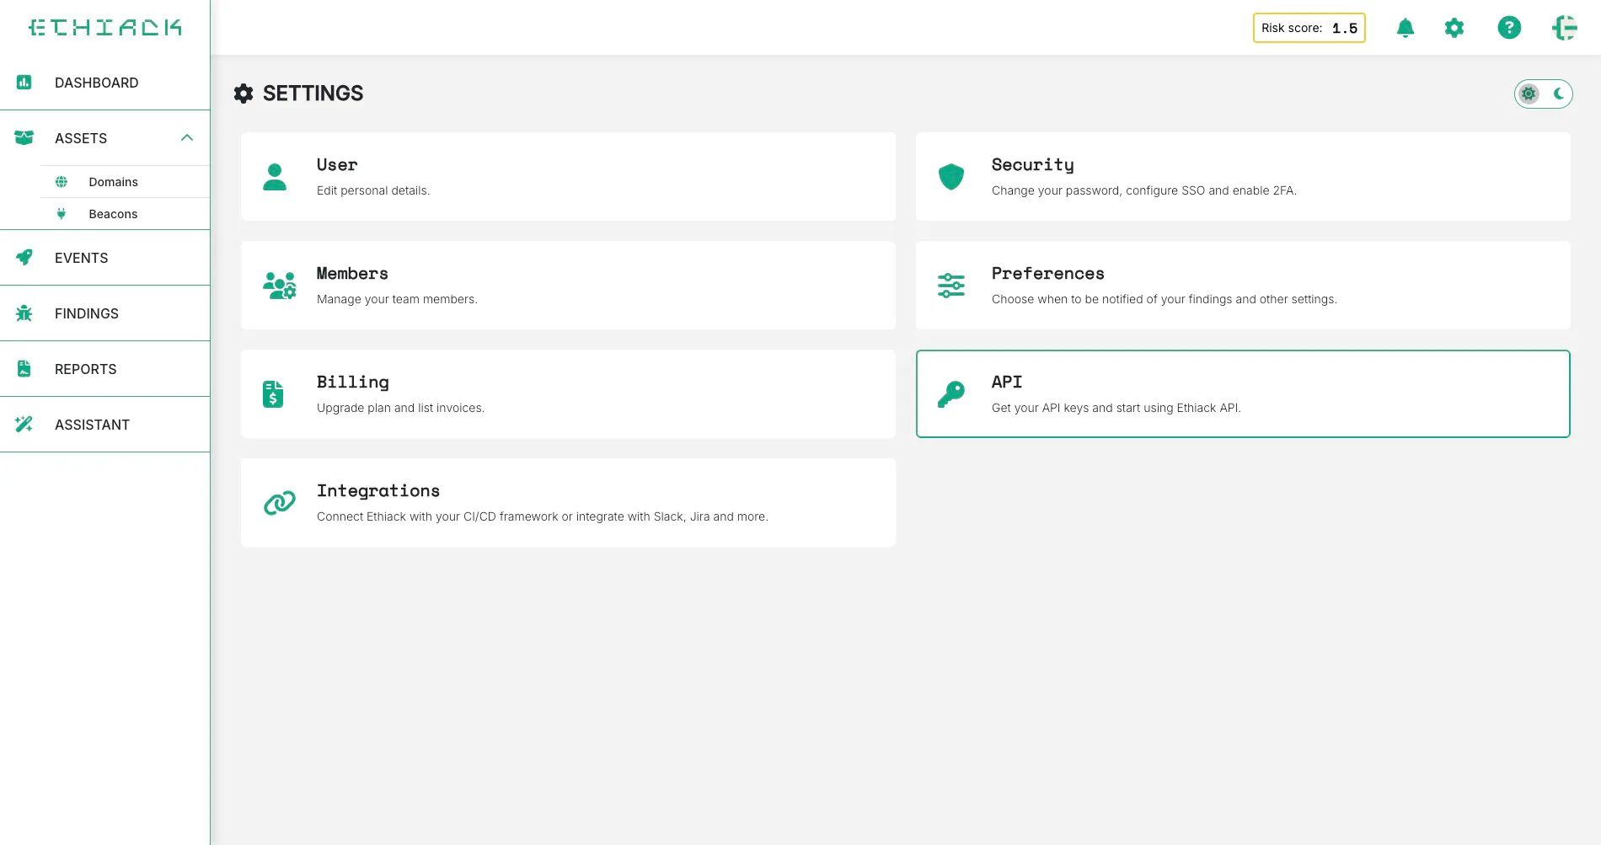
Task: Navigate to the Findings section
Action: click(x=86, y=313)
